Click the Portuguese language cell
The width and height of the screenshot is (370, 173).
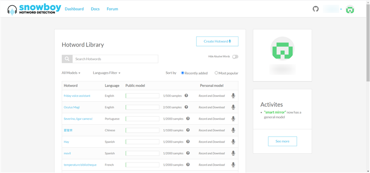click(x=112, y=119)
